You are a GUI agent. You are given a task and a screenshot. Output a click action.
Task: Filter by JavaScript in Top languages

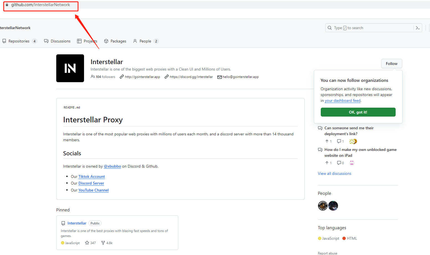click(x=330, y=238)
